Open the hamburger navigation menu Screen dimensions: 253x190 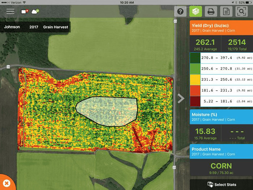point(10,11)
